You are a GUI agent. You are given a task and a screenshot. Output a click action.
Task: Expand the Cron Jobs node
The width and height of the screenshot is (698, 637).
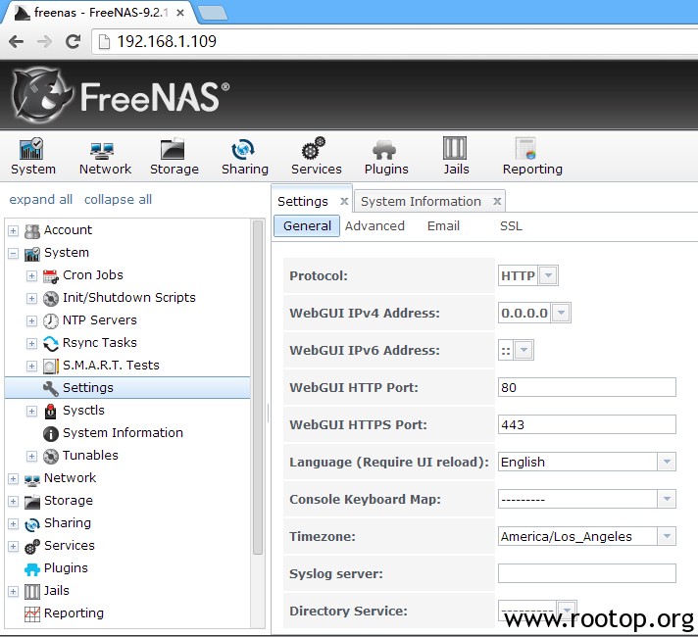pos(31,276)
